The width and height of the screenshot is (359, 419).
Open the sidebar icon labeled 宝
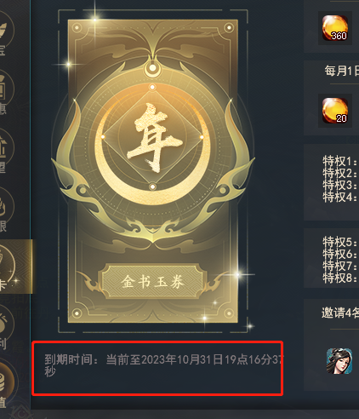pyautogui.click(x=5, y=32)
